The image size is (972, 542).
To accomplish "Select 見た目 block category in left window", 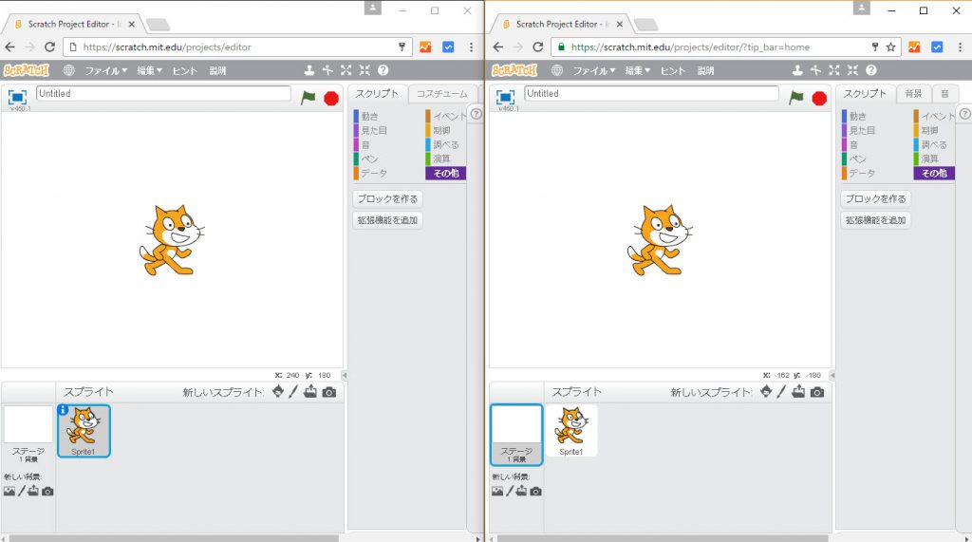I will pos(374,130).
